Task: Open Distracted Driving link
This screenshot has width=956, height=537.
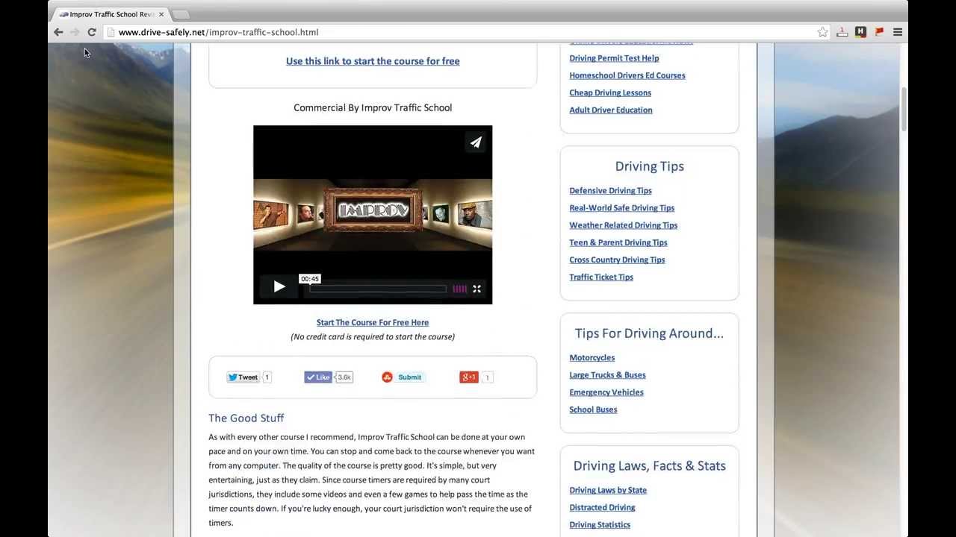Action: 602,507
